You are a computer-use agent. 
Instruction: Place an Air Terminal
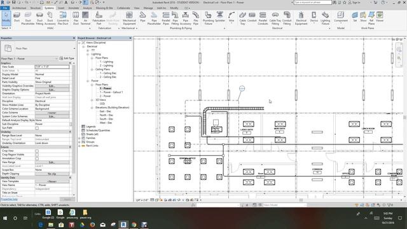[85, 18]
